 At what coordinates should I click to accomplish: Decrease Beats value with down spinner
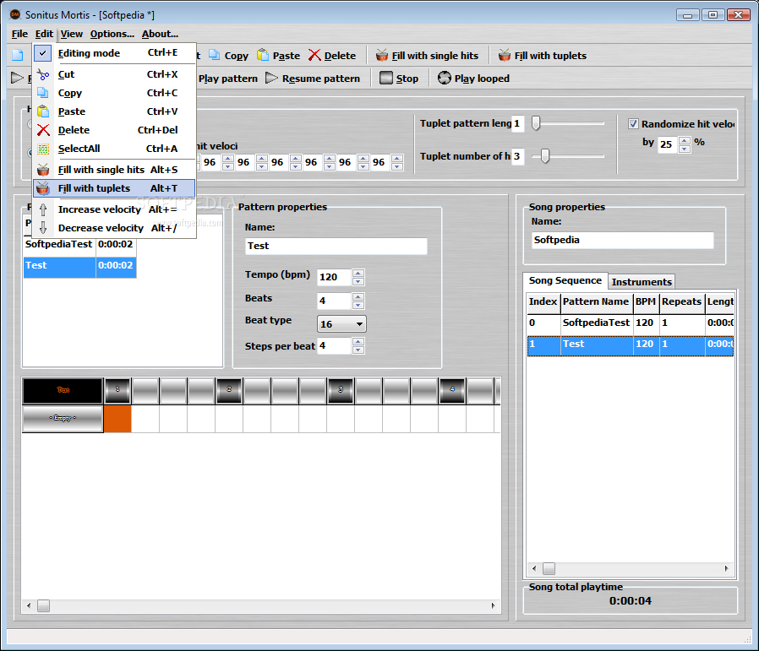[x=358, y=305]
